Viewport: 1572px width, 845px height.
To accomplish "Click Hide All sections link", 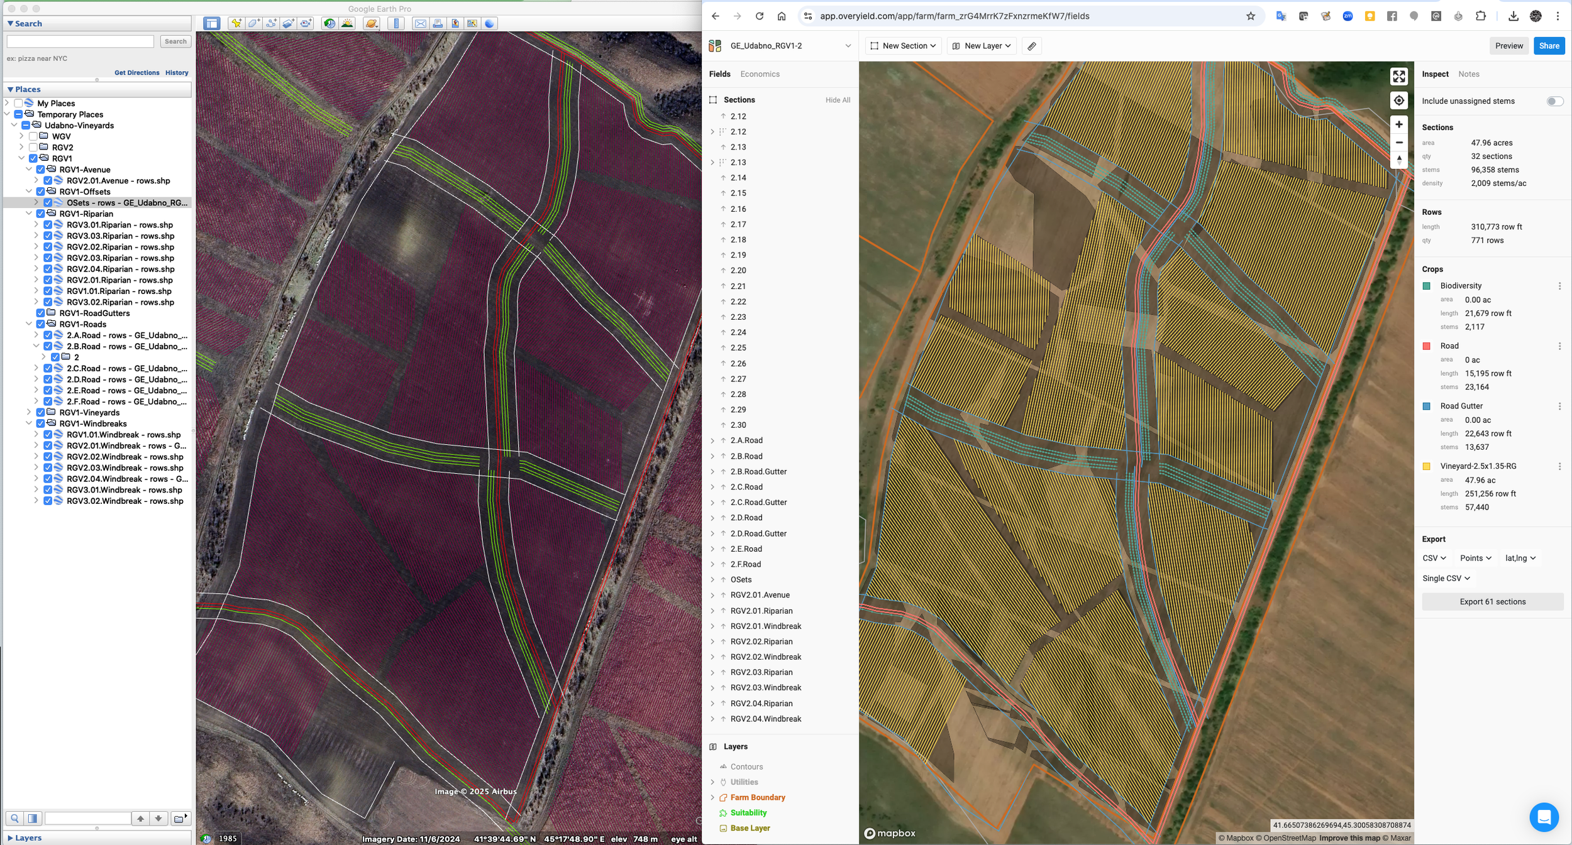I will tap(838, 101).
